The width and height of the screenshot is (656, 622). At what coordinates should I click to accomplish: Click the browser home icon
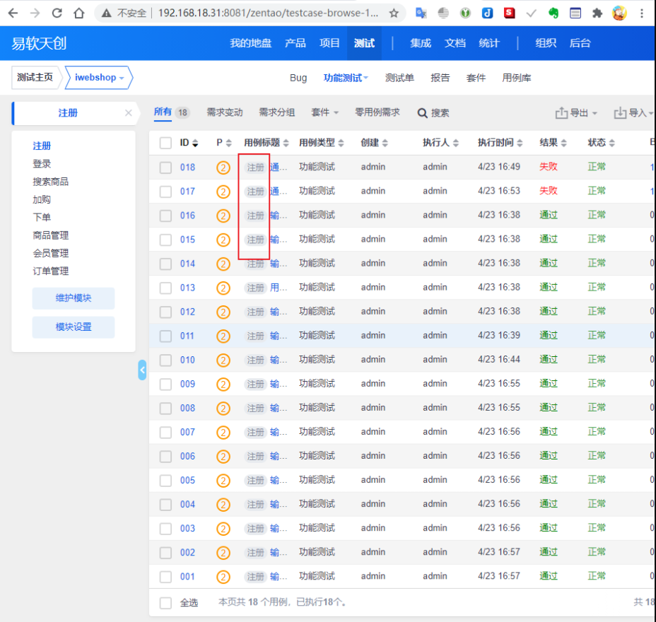click(79, 13)
